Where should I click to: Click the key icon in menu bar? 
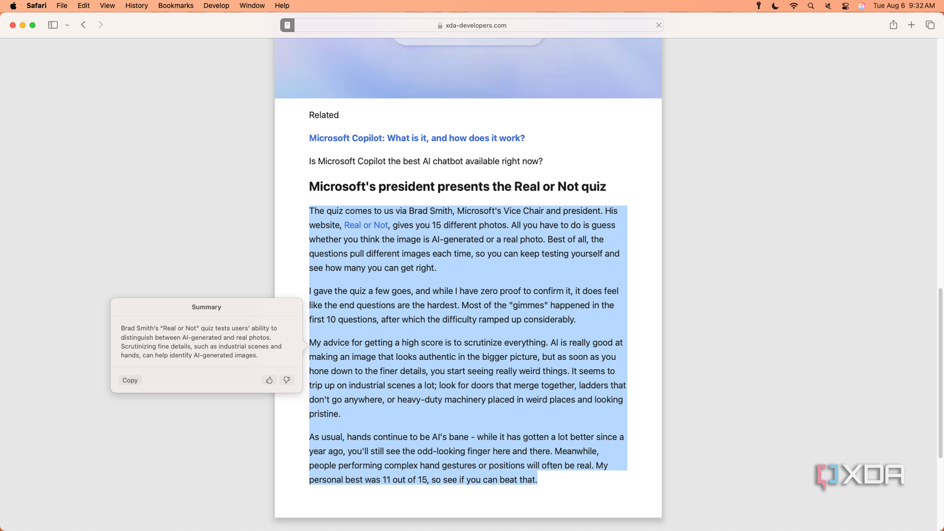pyautogui.click(x=758, y=6)
